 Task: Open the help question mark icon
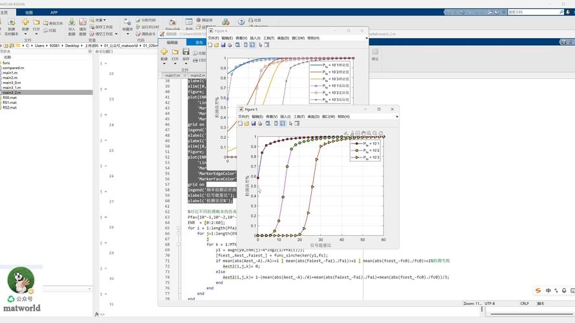241,22
